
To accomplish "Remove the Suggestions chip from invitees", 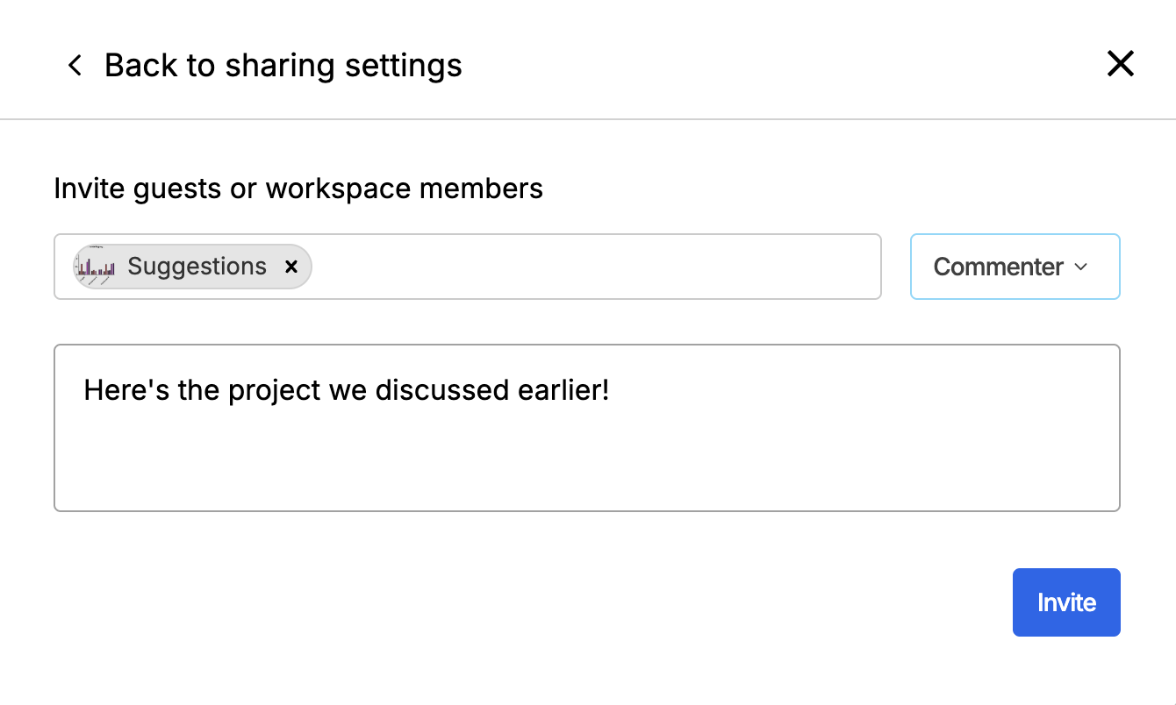I will pyautogui.click(x=291, y=267).
